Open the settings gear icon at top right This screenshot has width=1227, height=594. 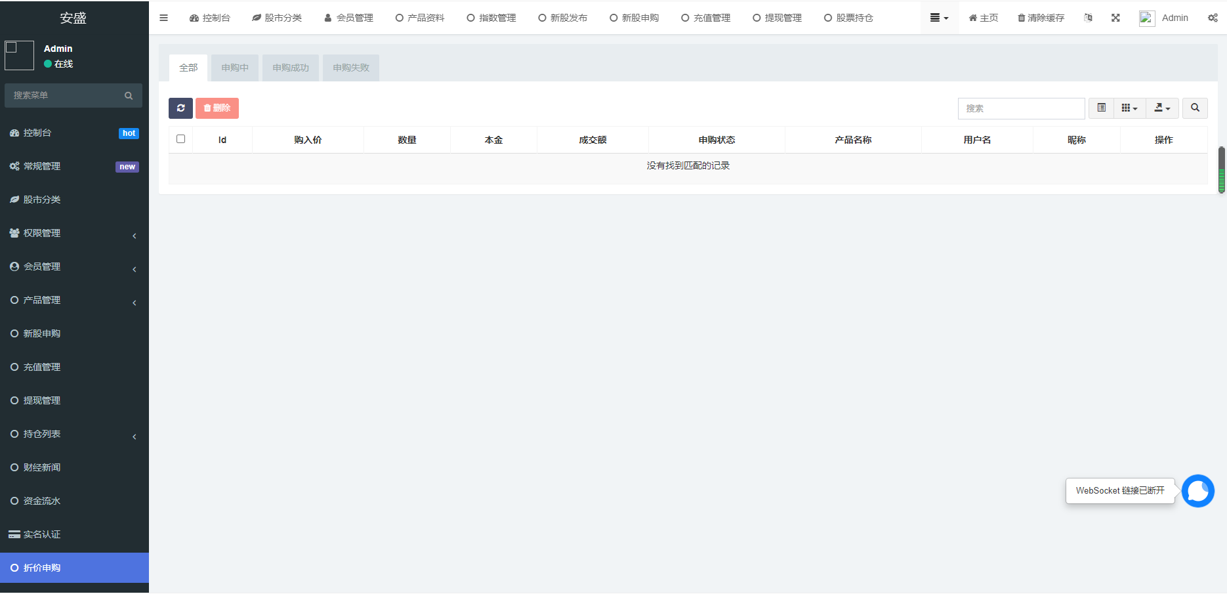coord(1212,18)
